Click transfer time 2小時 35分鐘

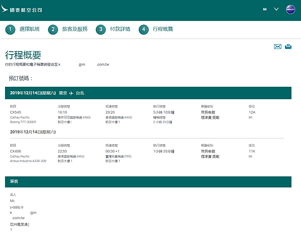[163, 122]
